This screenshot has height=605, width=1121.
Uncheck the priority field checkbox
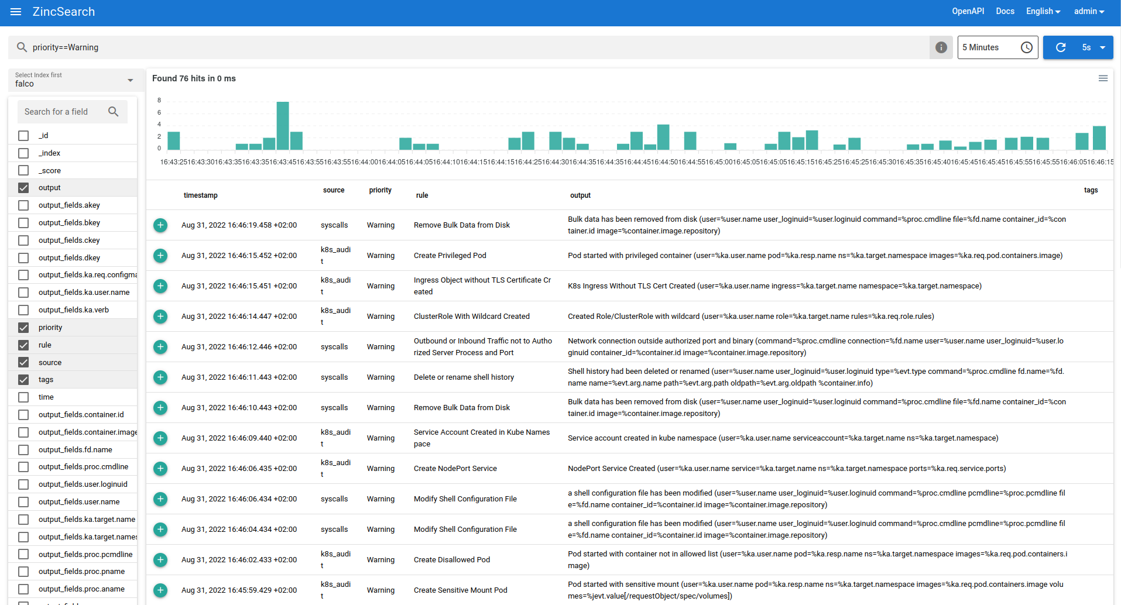click(23, 328)
